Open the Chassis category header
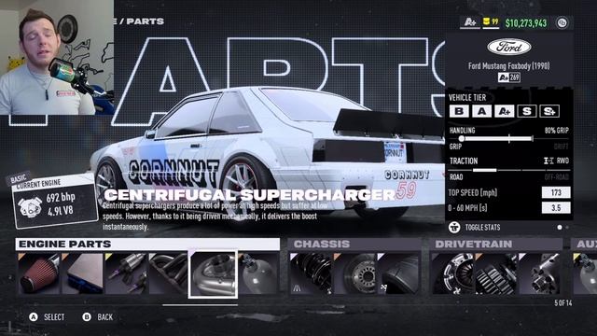 (x=354, y=245)
